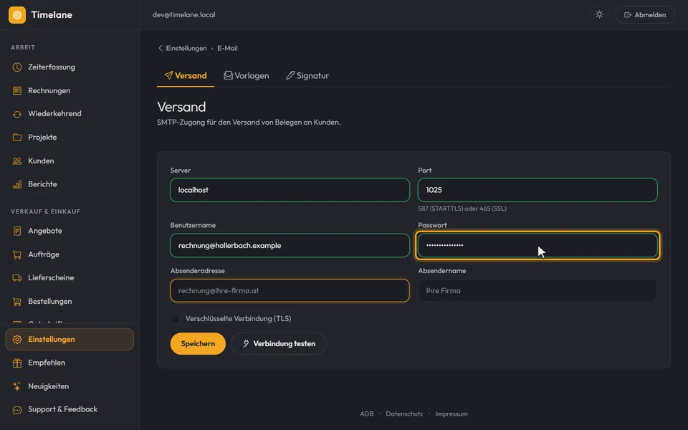Screen dimensions: 688x430
Task: Focus the Passwort input field
Action: pos(538,245)
